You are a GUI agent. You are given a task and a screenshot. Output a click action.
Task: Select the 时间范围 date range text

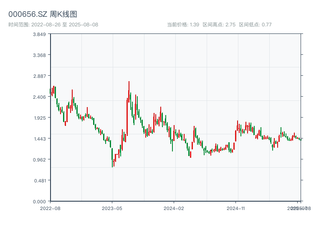click(x=53, y=25)
